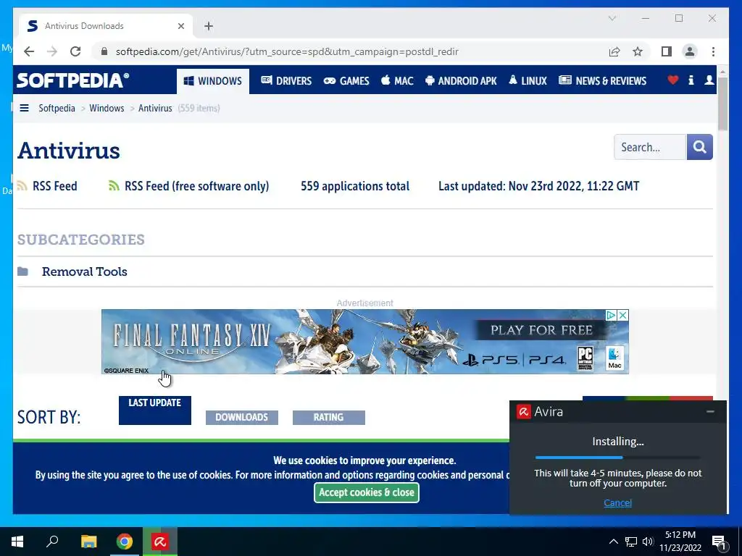Image resolution: width=742 pixels, height=556 pixels.
Task: Reload the Softpedia page
Action: tap(75, 51)
